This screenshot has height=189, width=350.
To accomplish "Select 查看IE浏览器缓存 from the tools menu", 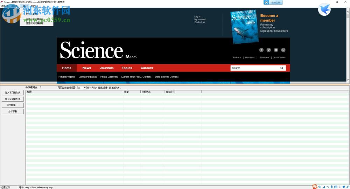I will click(x=35, y=20).
